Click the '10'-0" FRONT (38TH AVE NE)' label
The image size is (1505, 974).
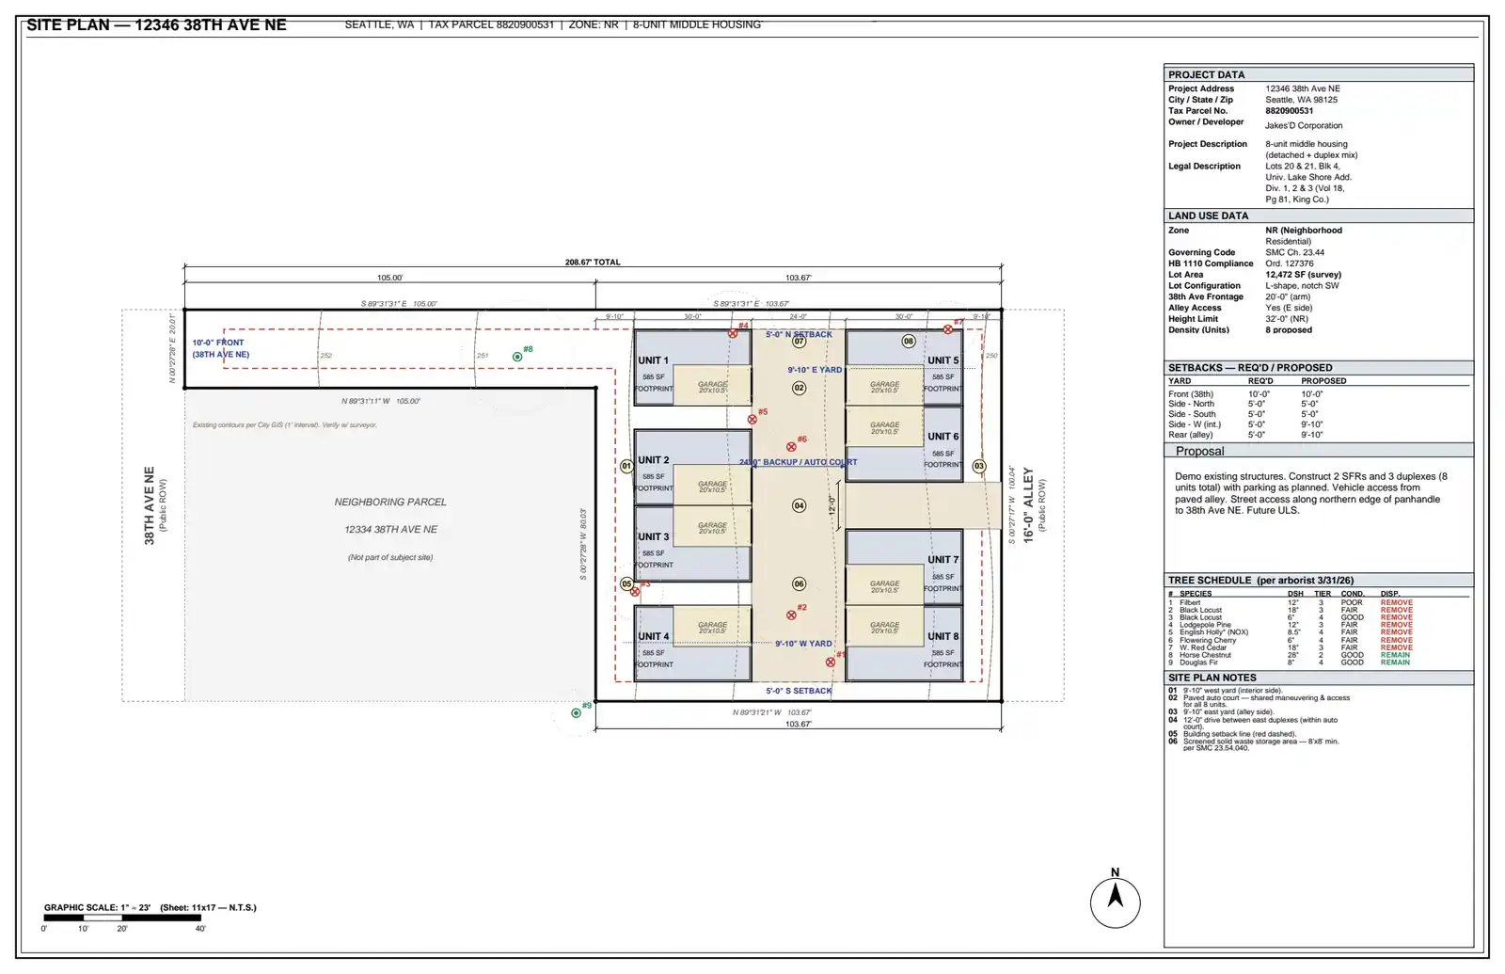point(221,348)
